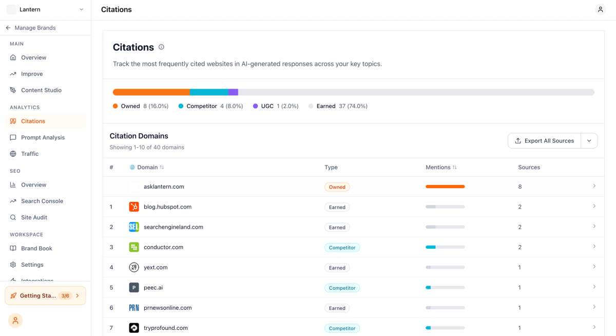616x336 pixels.
Task: Open the Lantern brand switcher dropdown
Action: (x=45, y=9)
